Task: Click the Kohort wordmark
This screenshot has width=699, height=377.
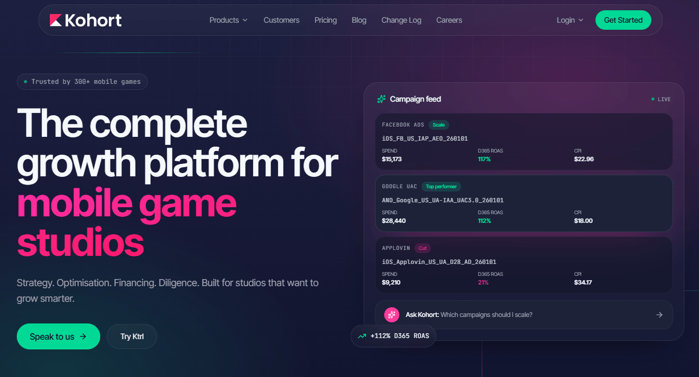Action: point(93,20)
